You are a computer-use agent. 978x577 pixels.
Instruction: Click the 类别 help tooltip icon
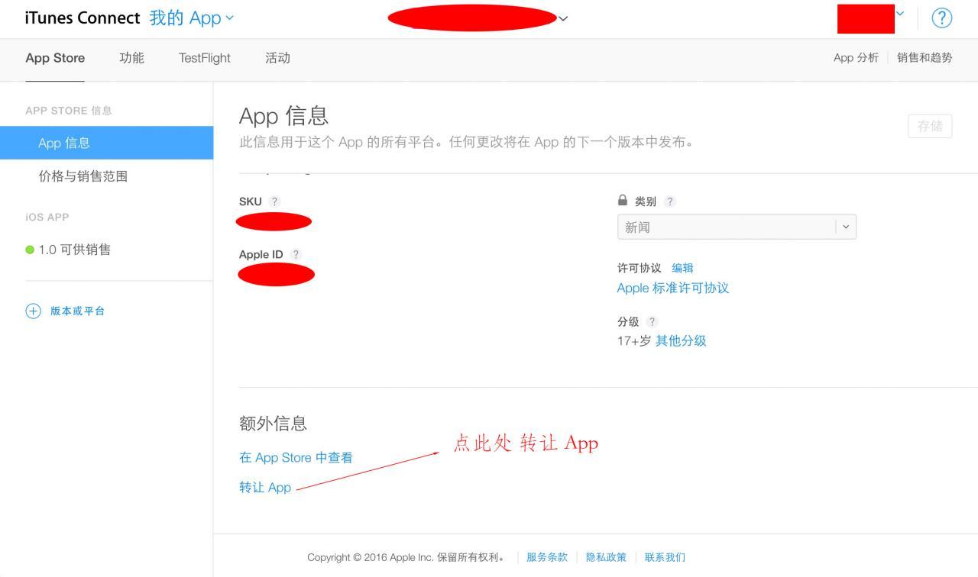click(x=669, y=201)
